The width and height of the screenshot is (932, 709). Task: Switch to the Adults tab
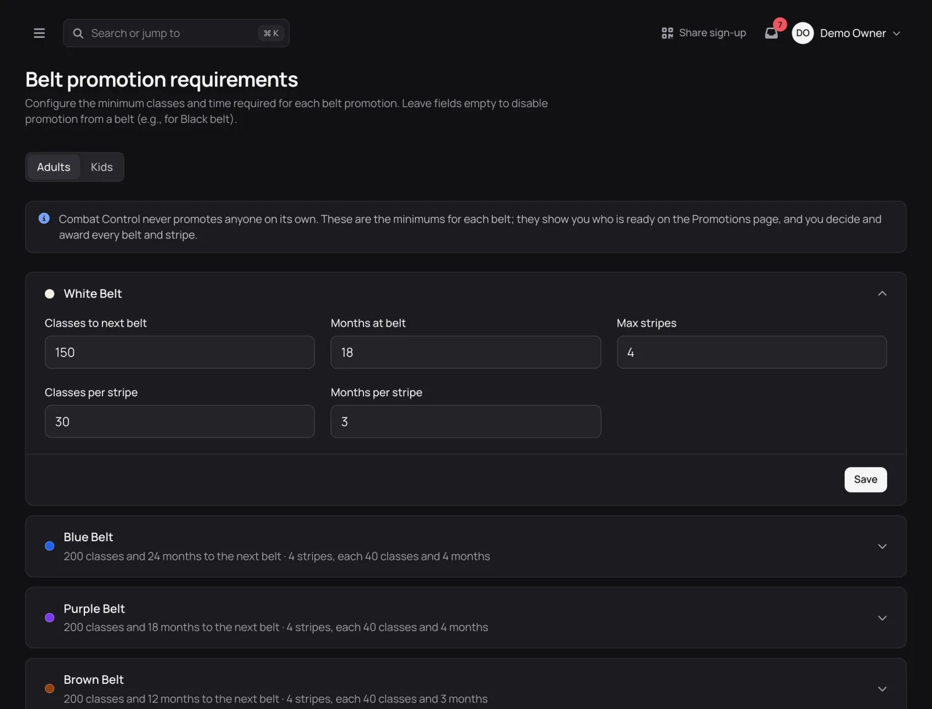click(54, 167)
